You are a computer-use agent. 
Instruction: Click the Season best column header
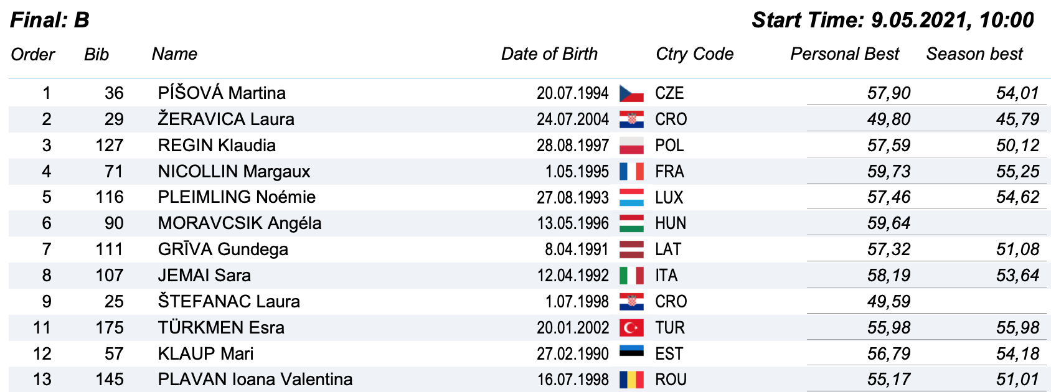974,54
